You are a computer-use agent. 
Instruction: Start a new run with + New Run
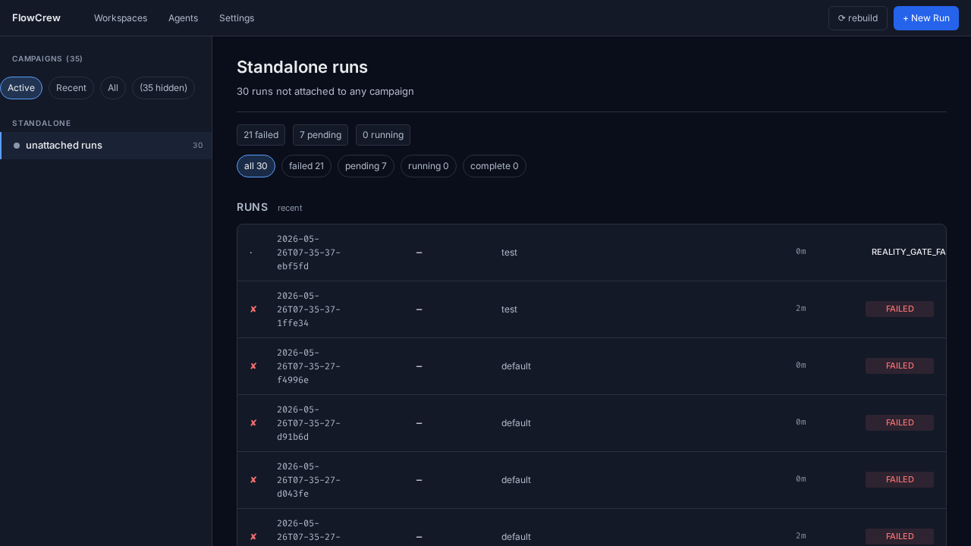(926, 18)
